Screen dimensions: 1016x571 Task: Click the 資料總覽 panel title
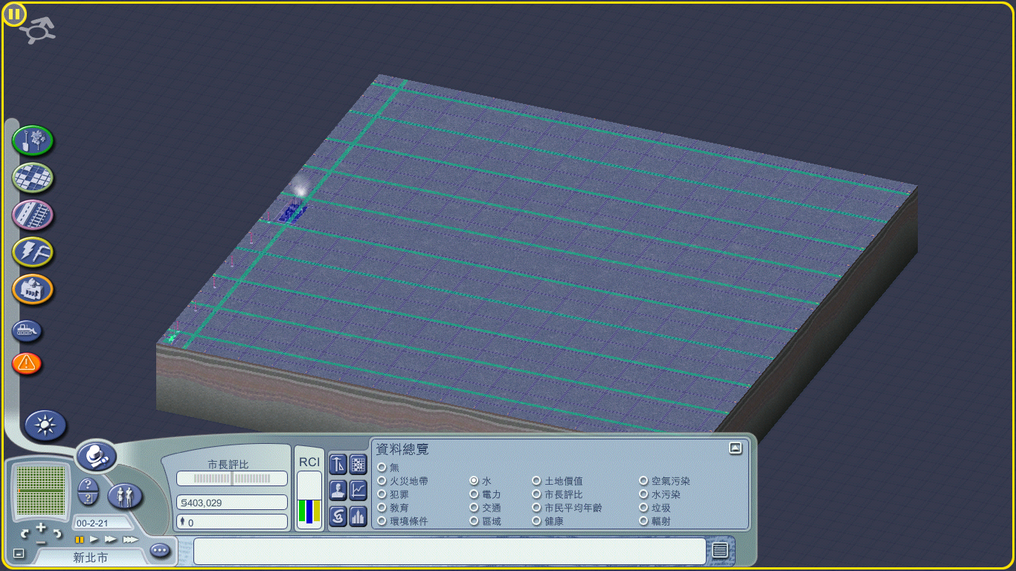(x=402, y=450)
